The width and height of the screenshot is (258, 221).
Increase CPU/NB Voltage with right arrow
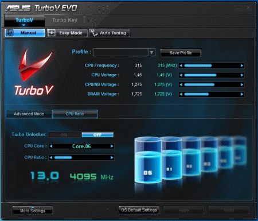(242, 84)
